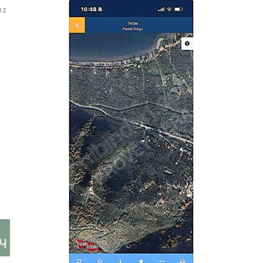Open the info icon in bottom toolbar

pos(120,261)
